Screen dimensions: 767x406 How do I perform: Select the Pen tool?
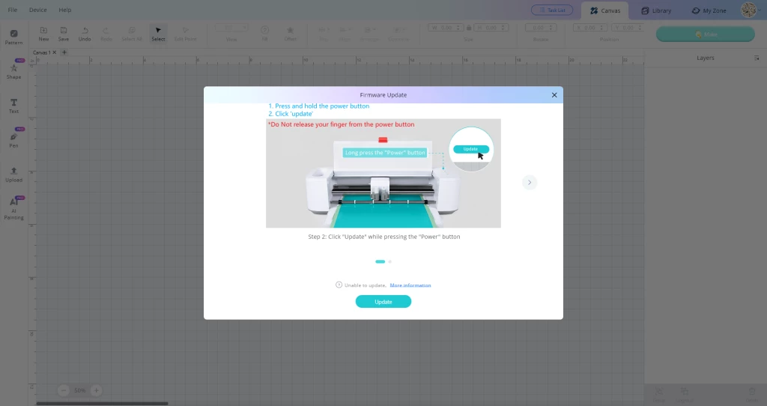13,140
